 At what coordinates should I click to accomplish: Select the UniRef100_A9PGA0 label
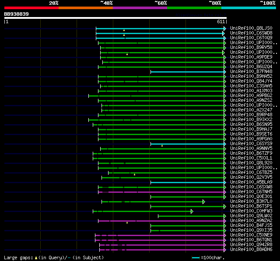(251, 139)
